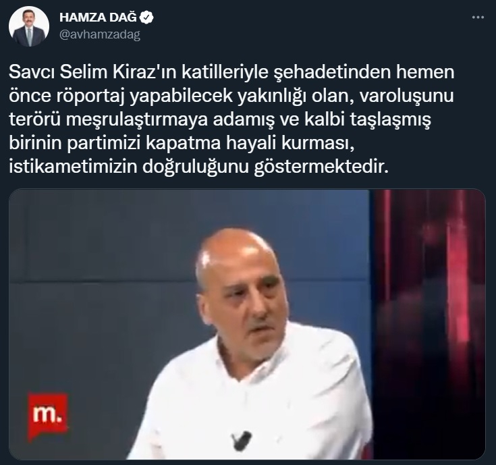
Task: Open Hamza Dağ's profile avatar photo
Action: click(x=29, y=26)
